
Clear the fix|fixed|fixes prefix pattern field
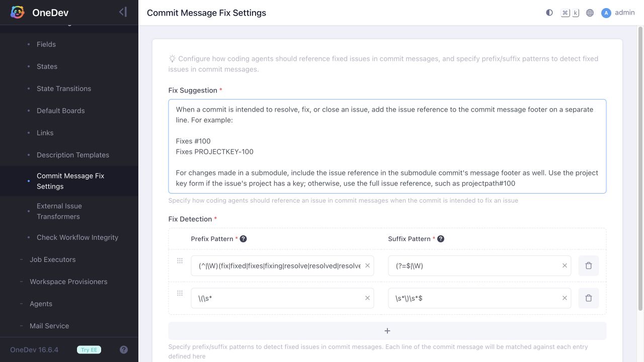367,266
